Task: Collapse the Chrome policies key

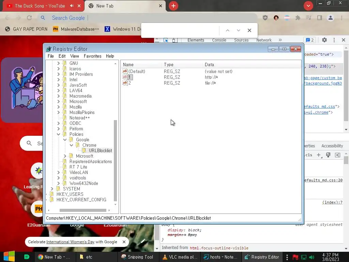Action: pos(71,145)
